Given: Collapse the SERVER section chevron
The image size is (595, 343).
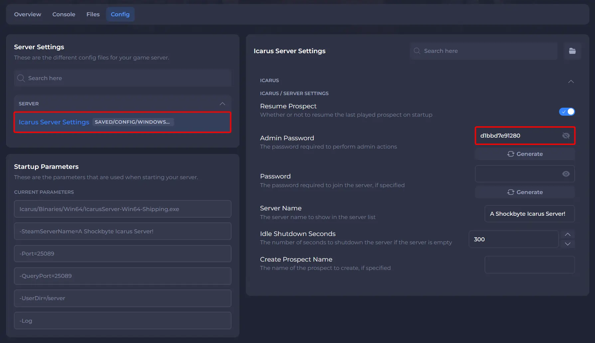Looking at the screenshot, I should [x=223, y=104].
